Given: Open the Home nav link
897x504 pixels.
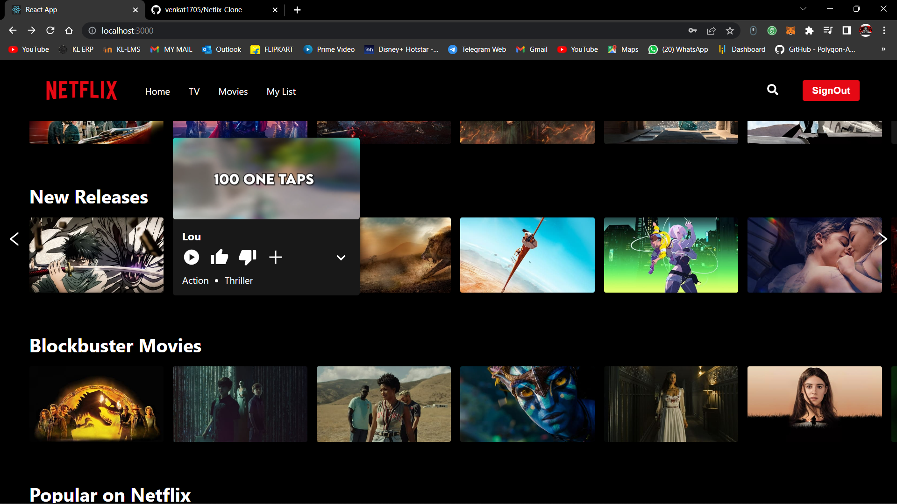Looking at the screenshot, I should (x=157, y=91).
